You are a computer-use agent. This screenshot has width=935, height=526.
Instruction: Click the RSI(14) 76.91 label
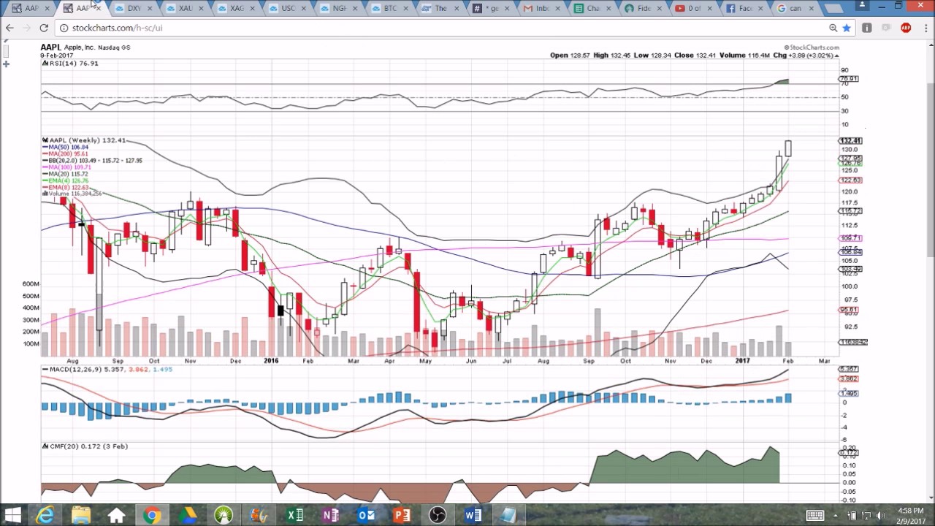coord(70,64)
